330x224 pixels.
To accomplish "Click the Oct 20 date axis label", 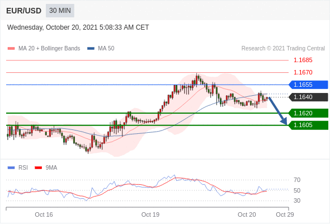I will (x=247, y=214).
